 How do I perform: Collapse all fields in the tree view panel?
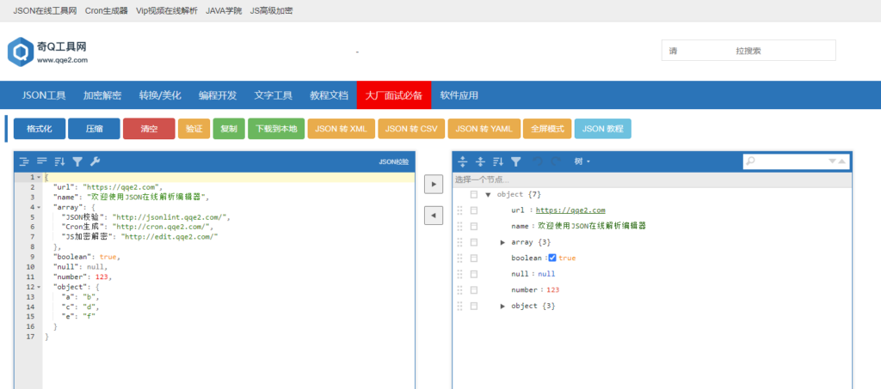pyautogui.click(x=480, y=161)
